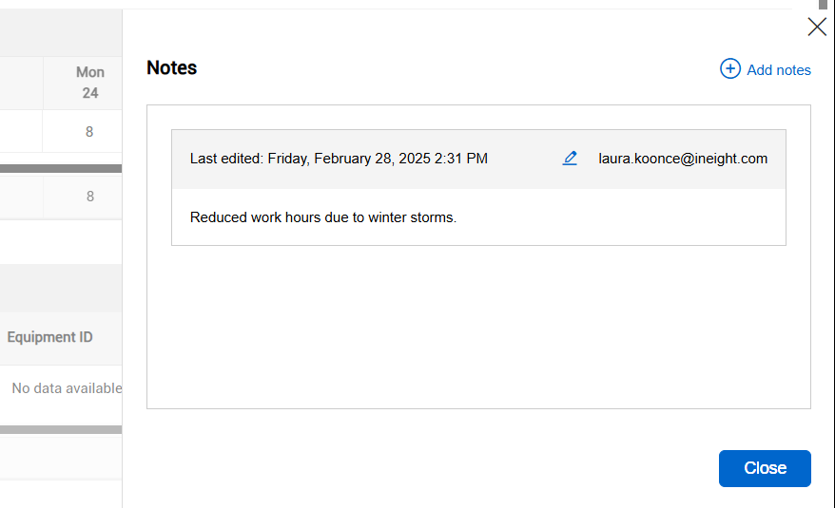Click the laura.koonce@ineight.com author email
The height and width of the screenshot is (508, 835).
pyautogui.click(x=683, y=159)
